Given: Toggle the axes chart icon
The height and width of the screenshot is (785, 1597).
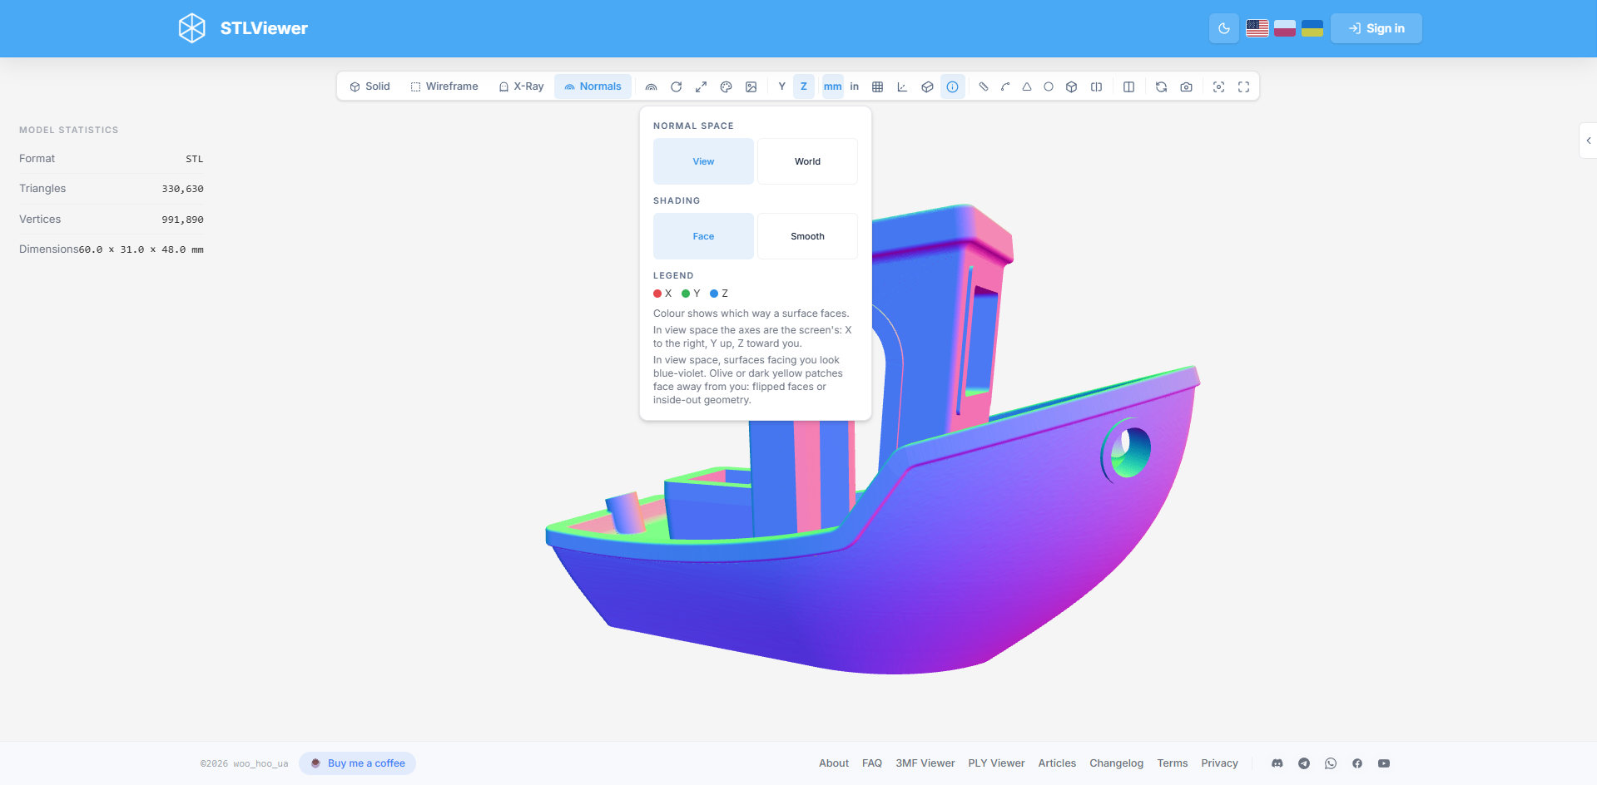Looking at the screenshot, I should [903, 86].
